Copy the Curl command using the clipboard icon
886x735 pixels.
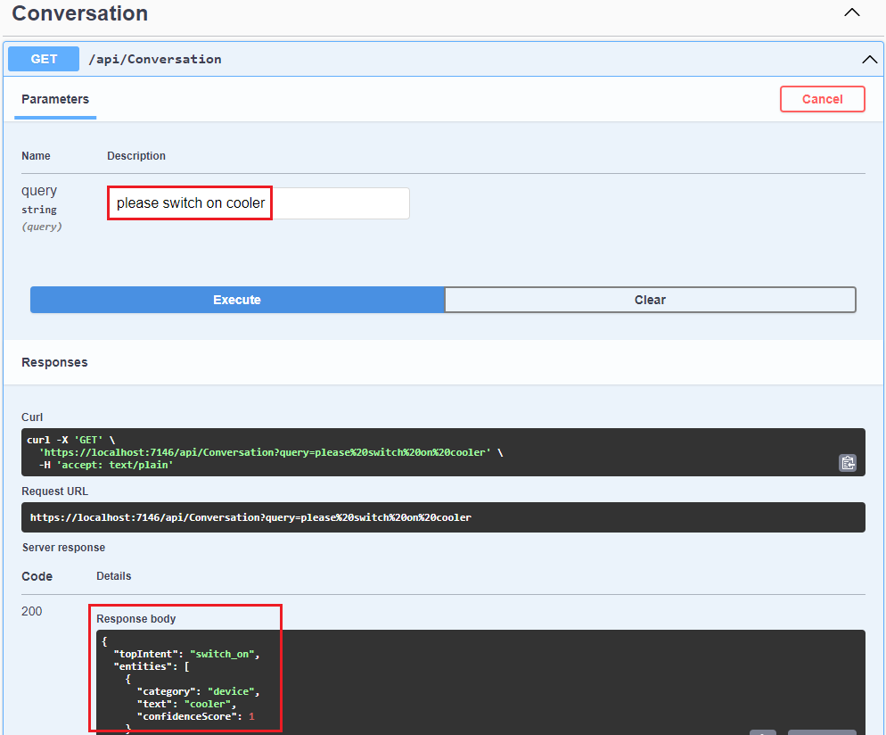pyautogui.click(x=848, y=463)
